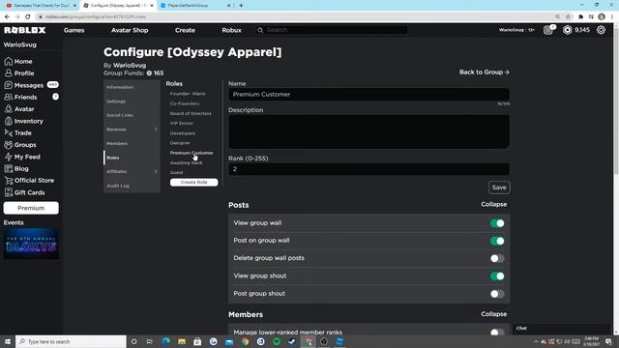Disable the View group wall toggle

(x=497, y=223)
